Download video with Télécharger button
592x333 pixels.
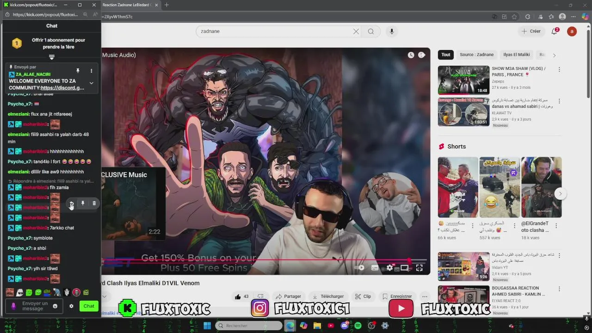(328, 296)
